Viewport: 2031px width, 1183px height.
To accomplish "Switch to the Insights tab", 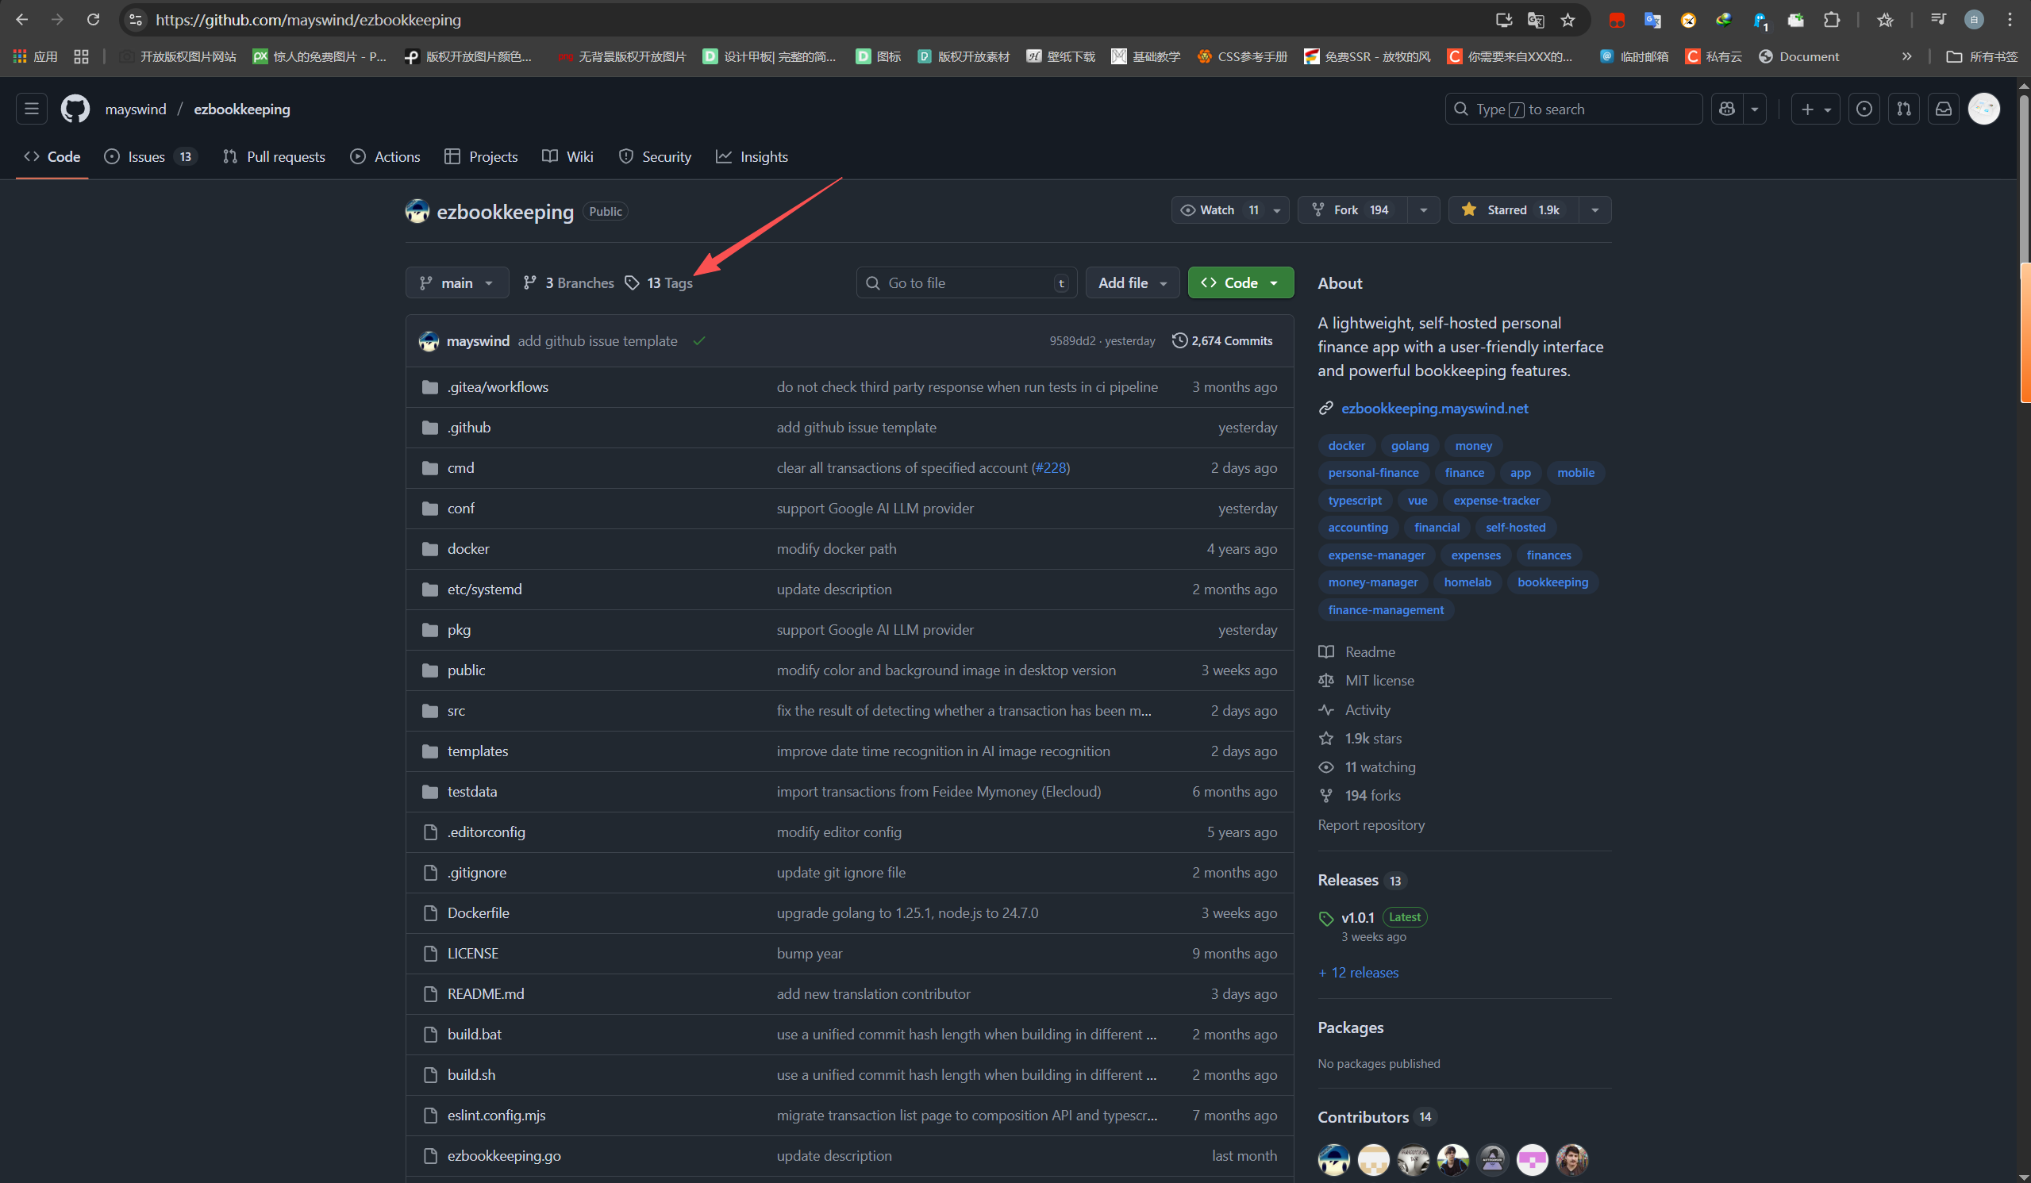I will pos(763,157).
